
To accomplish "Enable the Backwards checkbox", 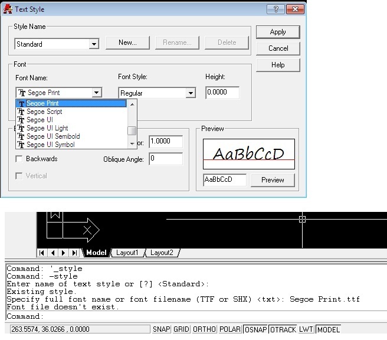I will click(x=19, y=159).
